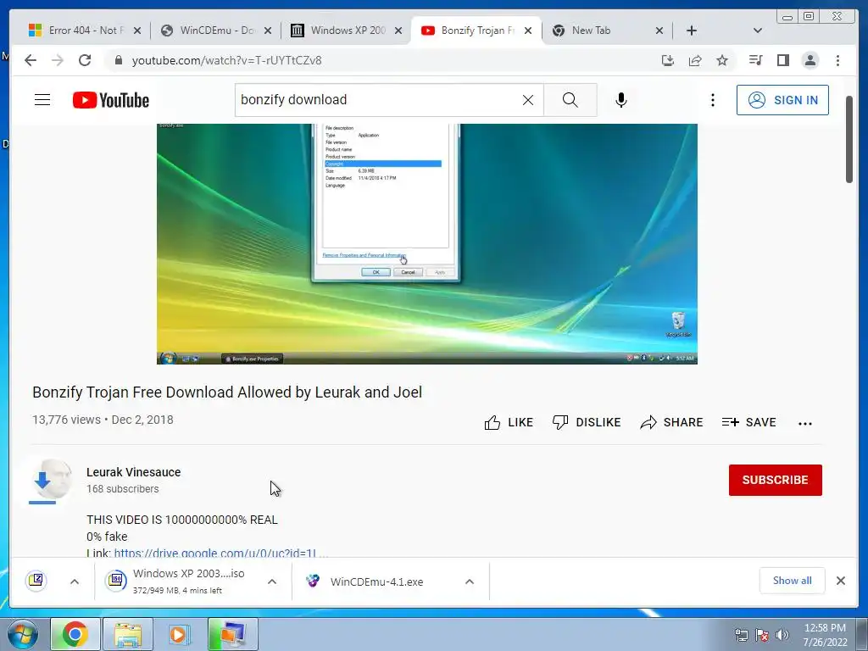
Task: Click the taskbar clock showing 12:58 PM
Action: point(825,634)
